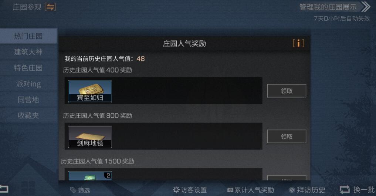Open 筛选 tag filter
Screen dimensions: 376x196
tap(80, 190)
